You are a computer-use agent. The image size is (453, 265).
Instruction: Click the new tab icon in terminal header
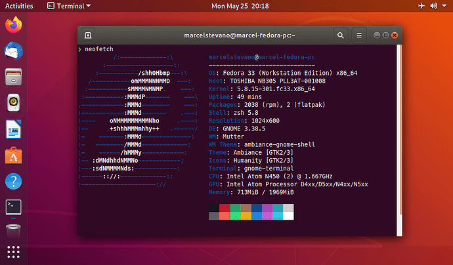coord(88,35)
